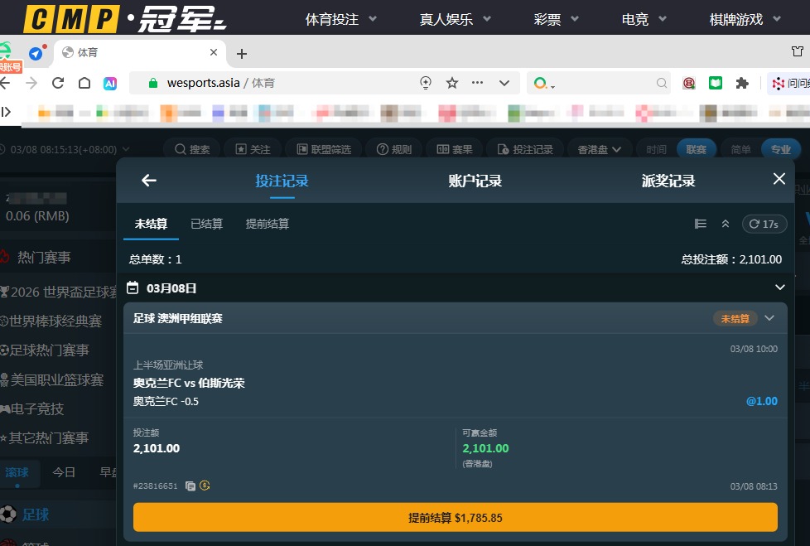Image resolution: width=810 pixels, height=546 pixels.
Task: Collapse all bets with the double-chevron icon
Action: [724, 224]
